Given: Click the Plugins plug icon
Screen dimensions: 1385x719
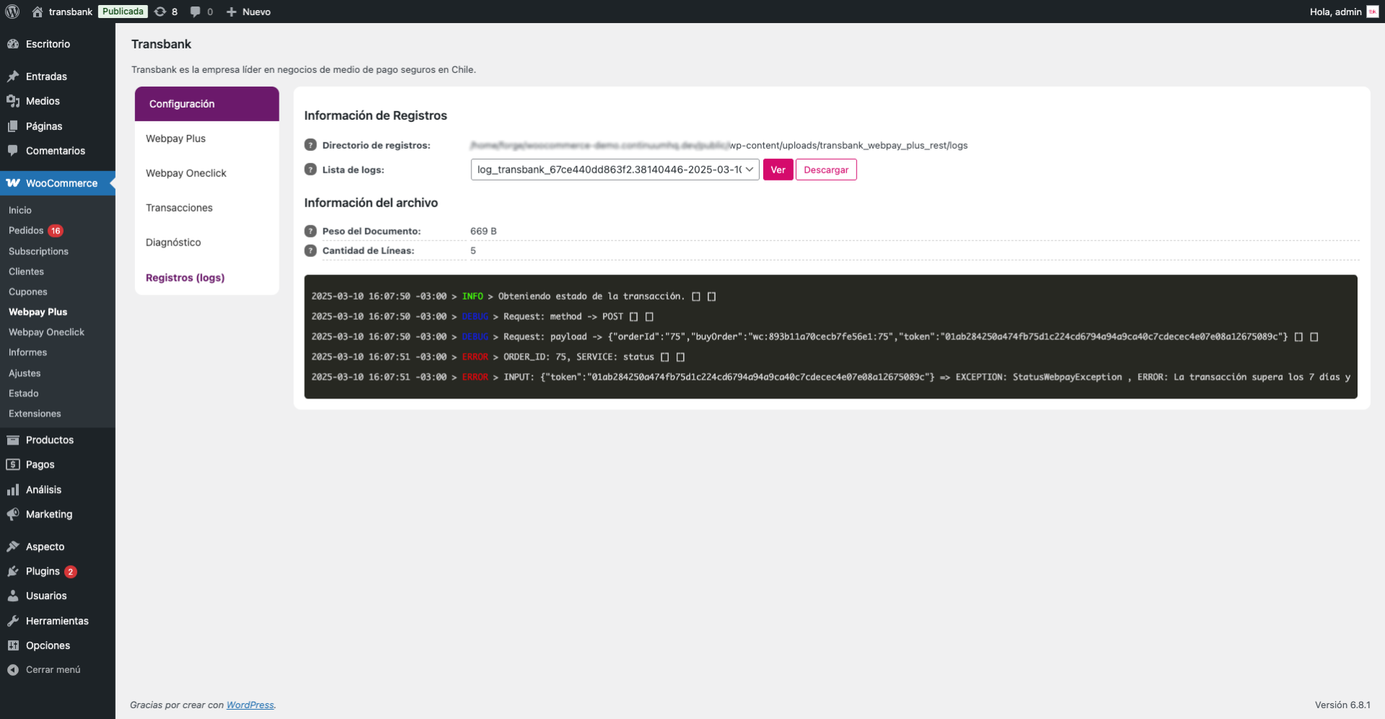Looking at the screenshot, I should pos(13,571).
